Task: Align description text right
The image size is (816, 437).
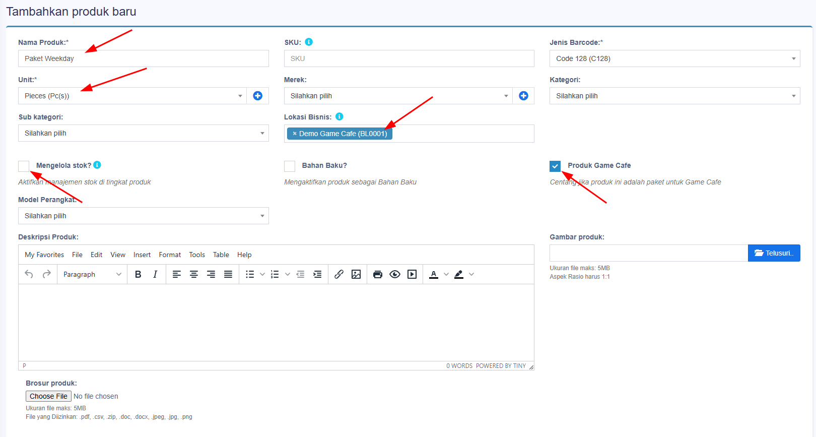Action: click(x=211, y=274)
